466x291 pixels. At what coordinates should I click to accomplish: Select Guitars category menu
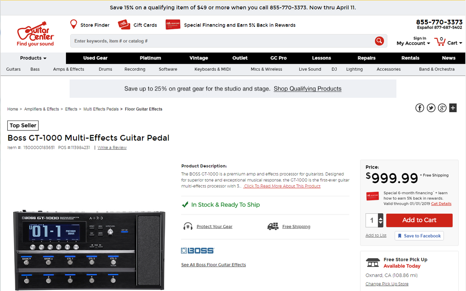13,69
